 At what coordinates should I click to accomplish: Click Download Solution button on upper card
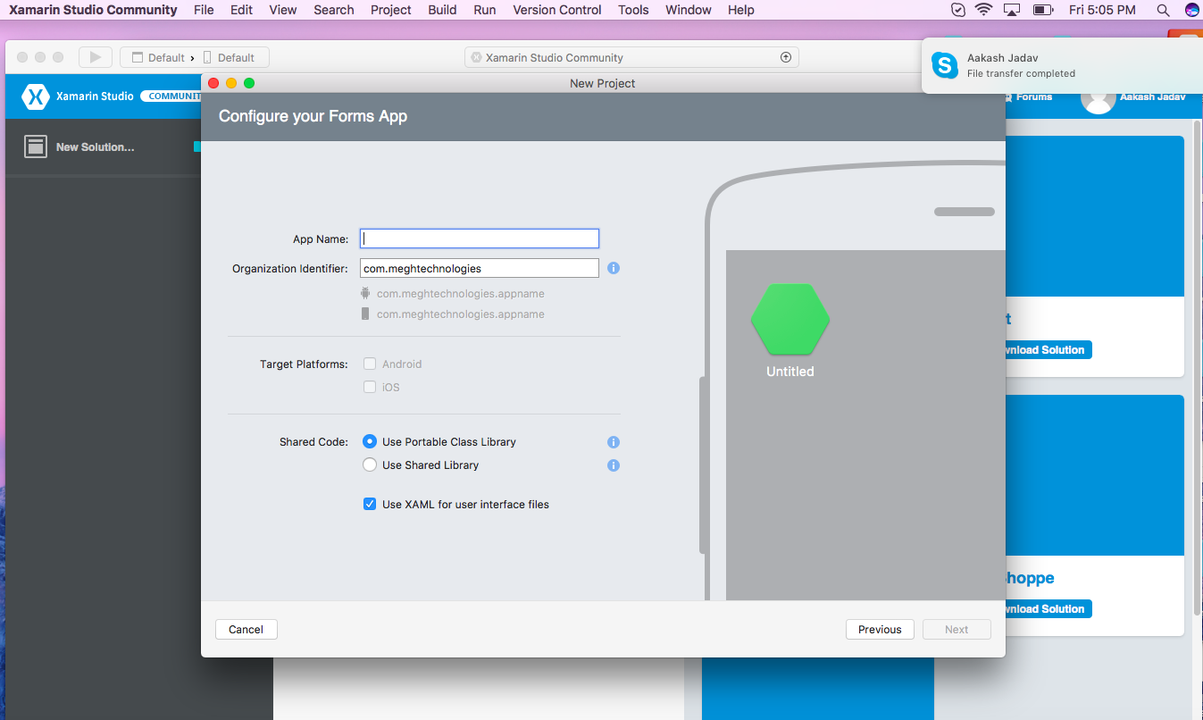point(1048,349)
